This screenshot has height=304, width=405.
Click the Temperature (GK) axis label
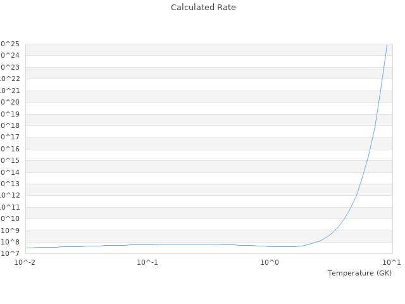point(360,273)
